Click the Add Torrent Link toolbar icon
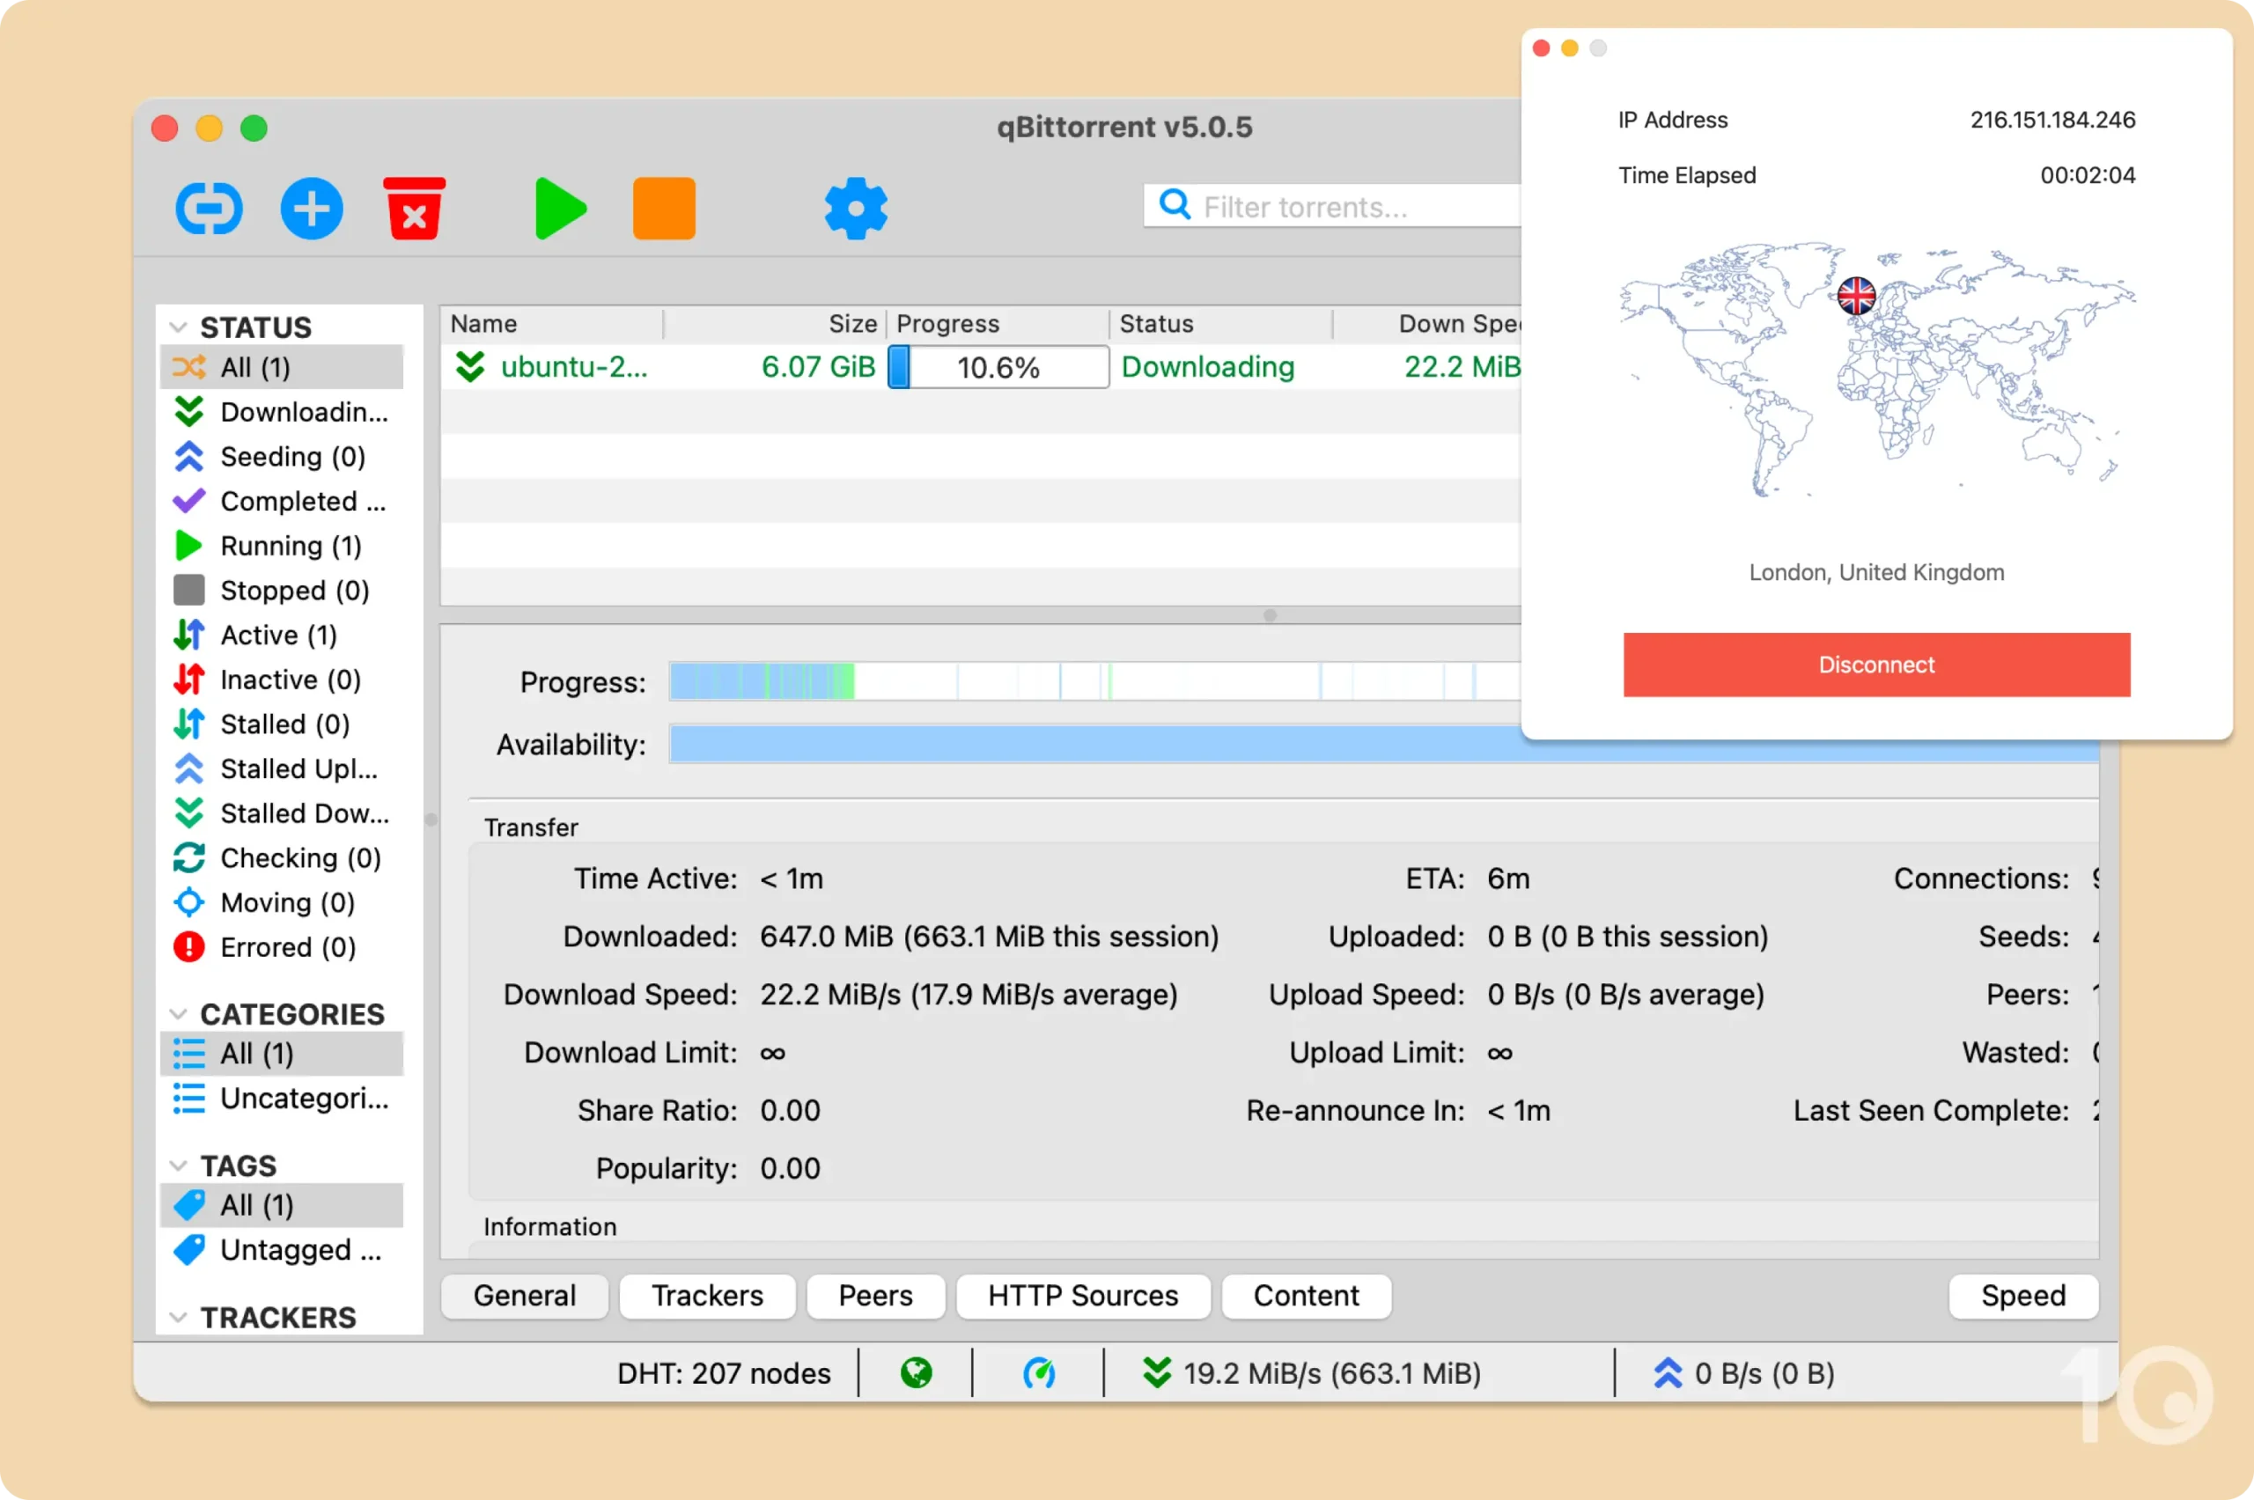 [209, 208]
